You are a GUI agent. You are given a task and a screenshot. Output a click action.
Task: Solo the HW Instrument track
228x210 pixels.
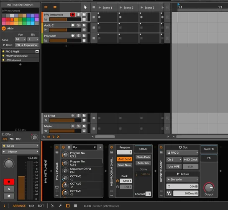pyautogui.click(x=78, y=15)
